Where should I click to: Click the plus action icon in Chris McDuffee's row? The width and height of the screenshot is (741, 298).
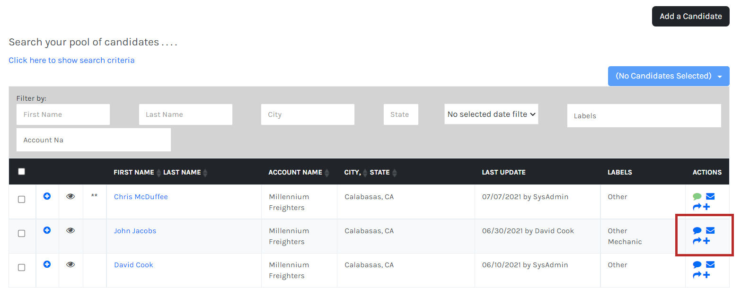706,207
